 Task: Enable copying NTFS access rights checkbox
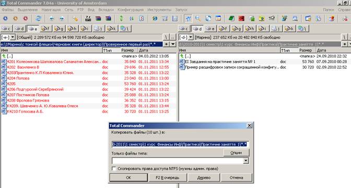114,169
